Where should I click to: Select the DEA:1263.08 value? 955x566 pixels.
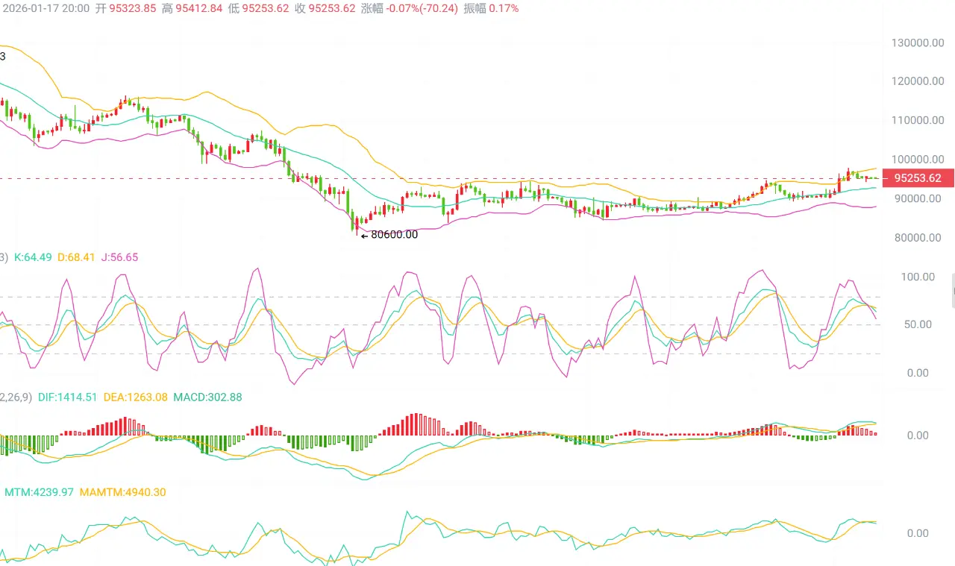pyautogui.click(x=135, y=397)
